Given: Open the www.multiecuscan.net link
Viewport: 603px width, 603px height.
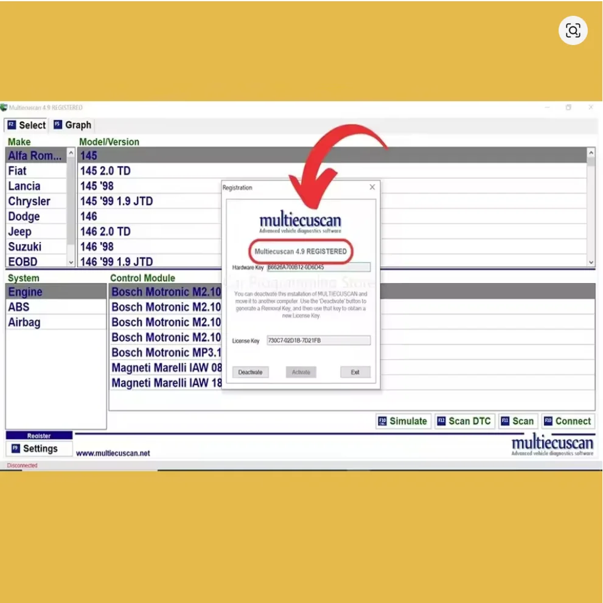Looking at the screenshot, I should [113, 453].
